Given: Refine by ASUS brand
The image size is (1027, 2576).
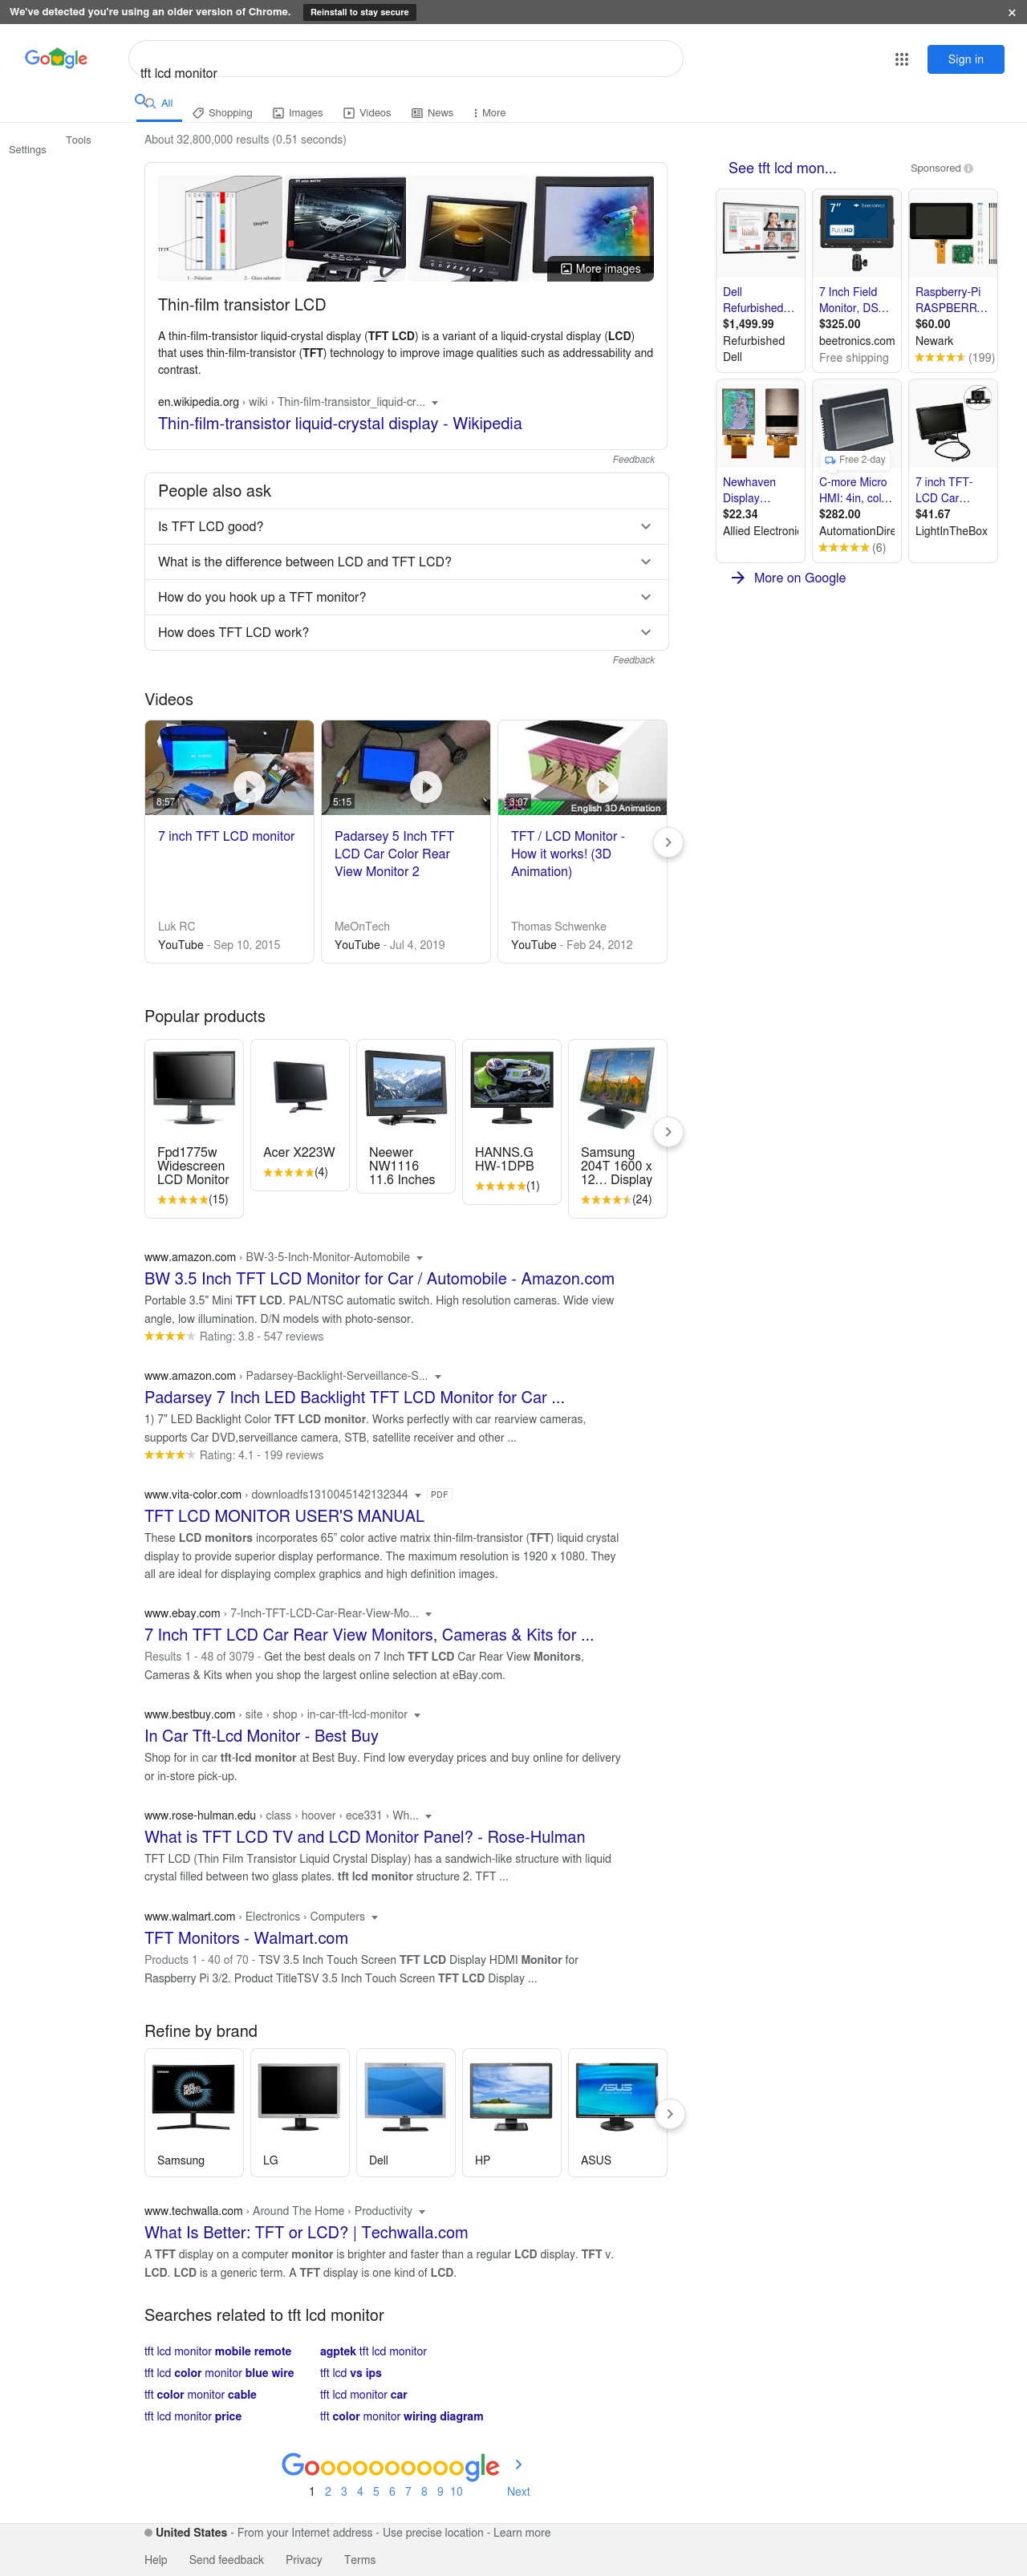Looking at the screenshot, I should pyautogui.click(x=617, y=2113).
